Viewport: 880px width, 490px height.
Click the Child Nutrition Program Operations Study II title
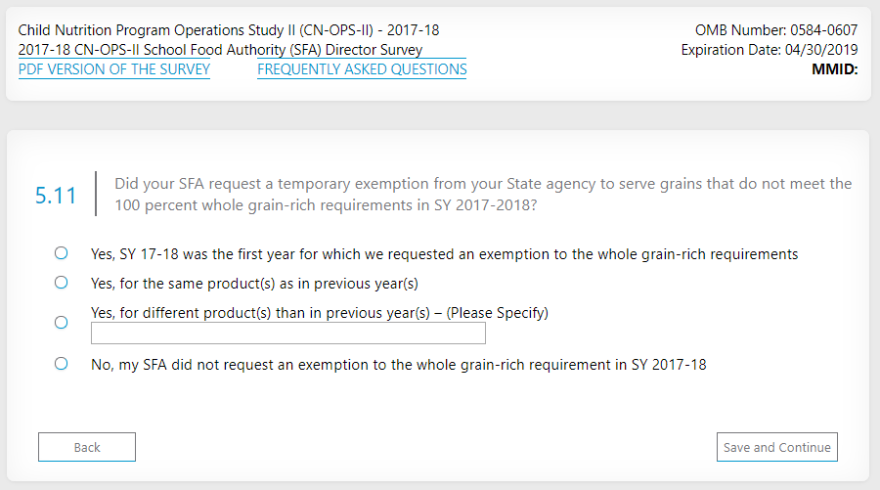229,30
